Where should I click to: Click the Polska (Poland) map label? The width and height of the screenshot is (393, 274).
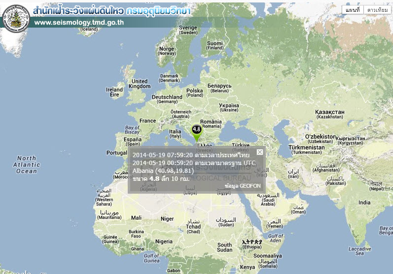pyautogui.click(x=195, y=93)
